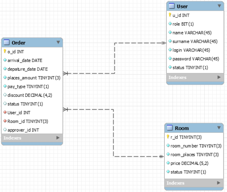The width and height of the screenshot is (227, 192).
Task: Click the o_id primary key icon
Action: pyautogui.click(x=5, y=51)
